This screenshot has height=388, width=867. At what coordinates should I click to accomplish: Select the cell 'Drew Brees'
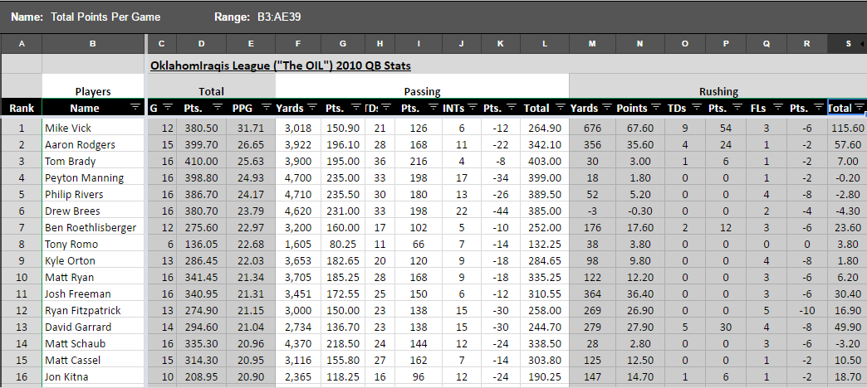pos(93,211)
